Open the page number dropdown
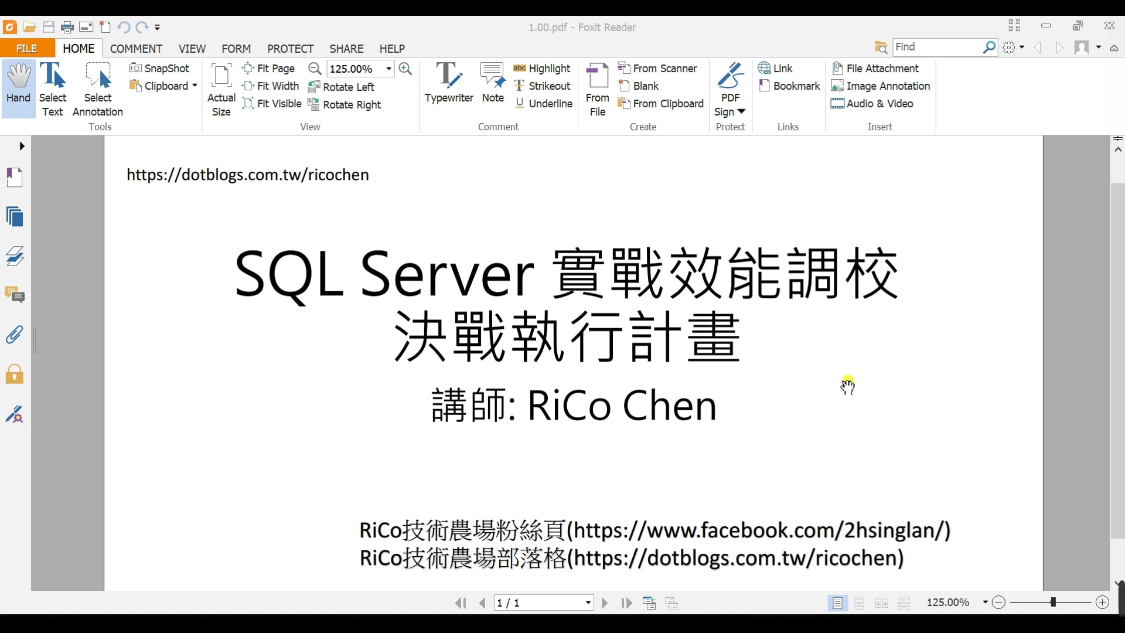Screen dimensions: 1125x633 [588, 603]
